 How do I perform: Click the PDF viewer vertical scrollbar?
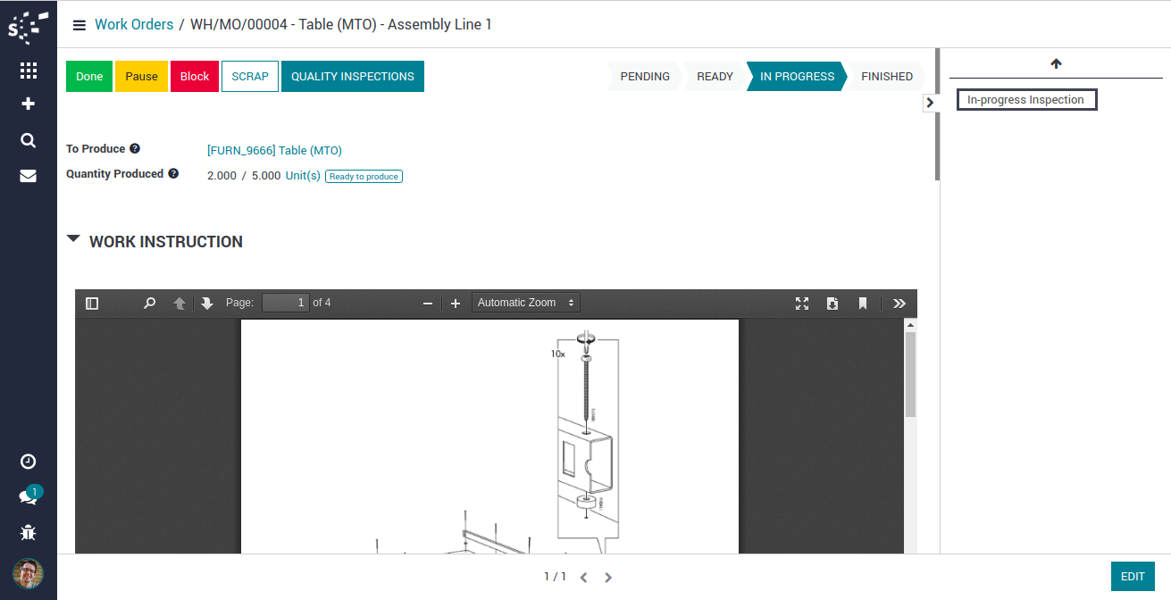tap(910, 375)
